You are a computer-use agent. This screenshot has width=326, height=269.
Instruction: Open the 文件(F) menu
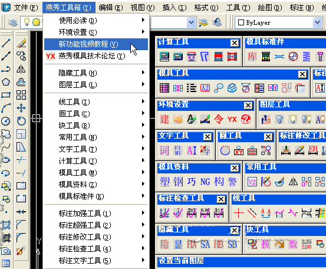click(26, 8)
